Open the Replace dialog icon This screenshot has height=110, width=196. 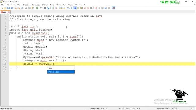point(48,8)
